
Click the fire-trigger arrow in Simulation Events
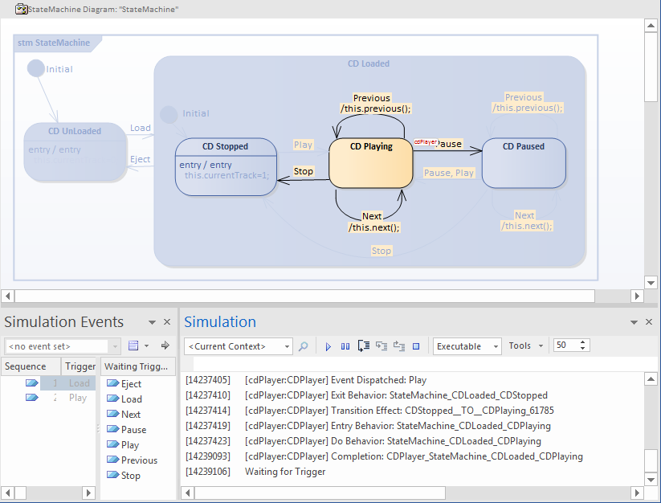[165, 346]
